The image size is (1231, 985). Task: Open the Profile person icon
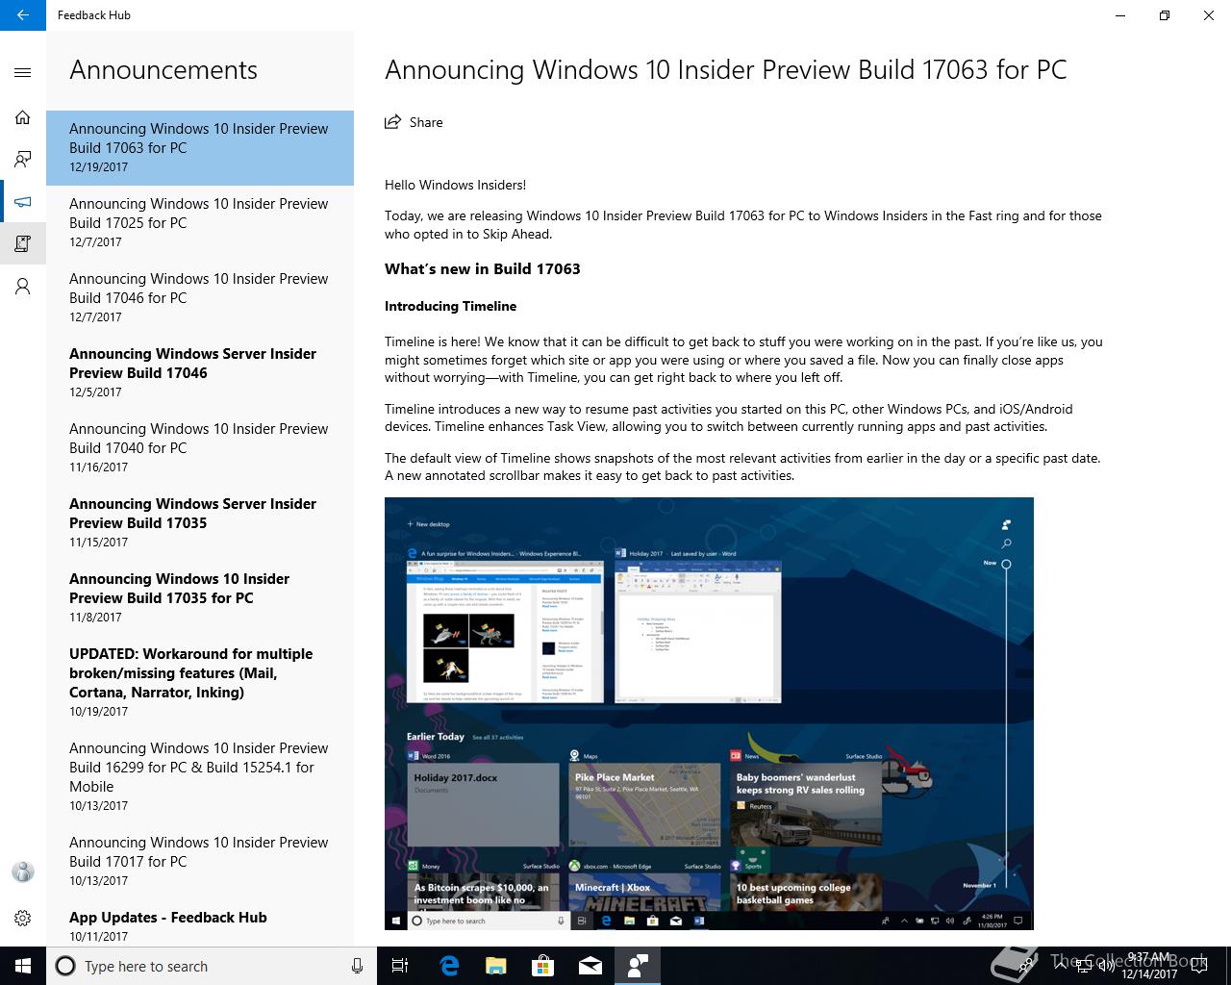click(x=23, y=287)
